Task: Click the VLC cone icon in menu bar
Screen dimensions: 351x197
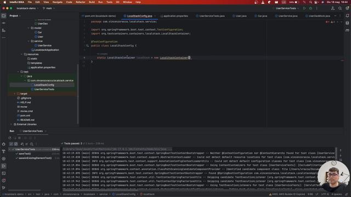Action: tap(263, 2)
